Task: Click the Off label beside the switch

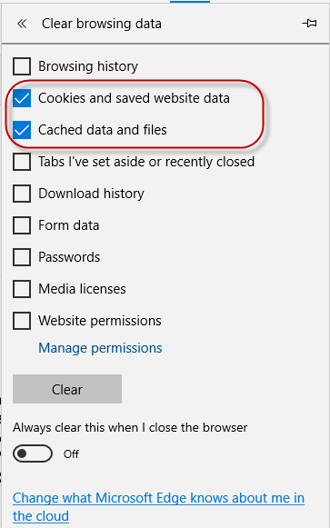Action: point(71,453)
